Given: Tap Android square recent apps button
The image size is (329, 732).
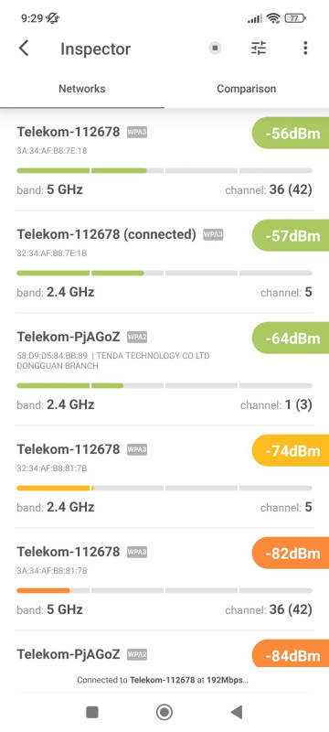Looking at the screenshot, I should (x=92, y=712).
